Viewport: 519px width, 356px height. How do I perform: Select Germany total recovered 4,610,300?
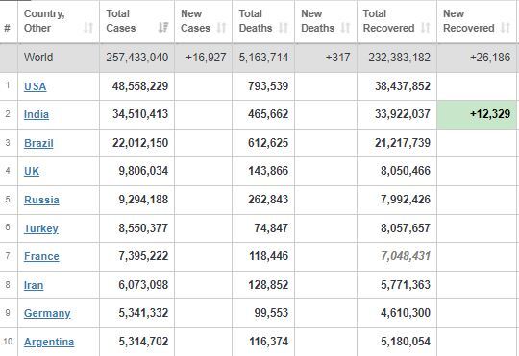[x=406, y=313]
